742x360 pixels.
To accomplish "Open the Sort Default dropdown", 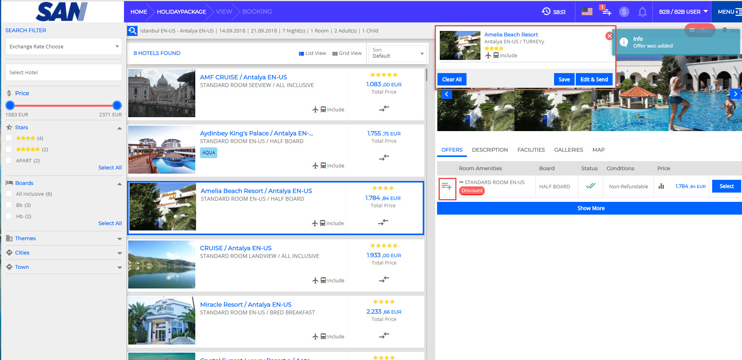I will click(x=397, y=53).
